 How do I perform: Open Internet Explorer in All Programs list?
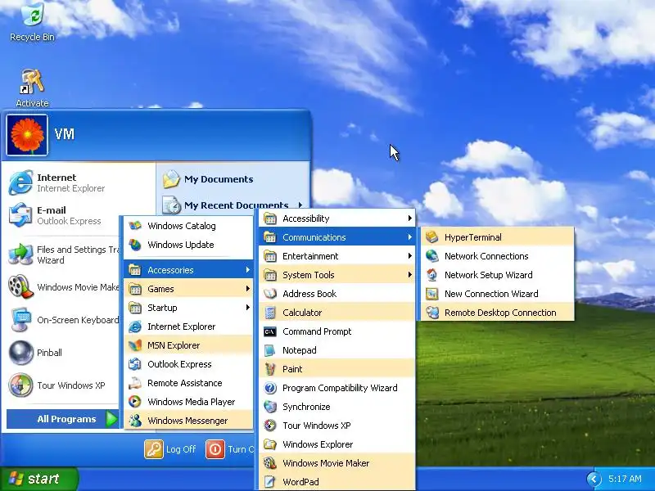pyautogui.click(x=188, y=327)
